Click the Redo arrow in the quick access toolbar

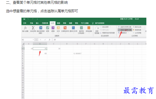(x=33, y=19)
